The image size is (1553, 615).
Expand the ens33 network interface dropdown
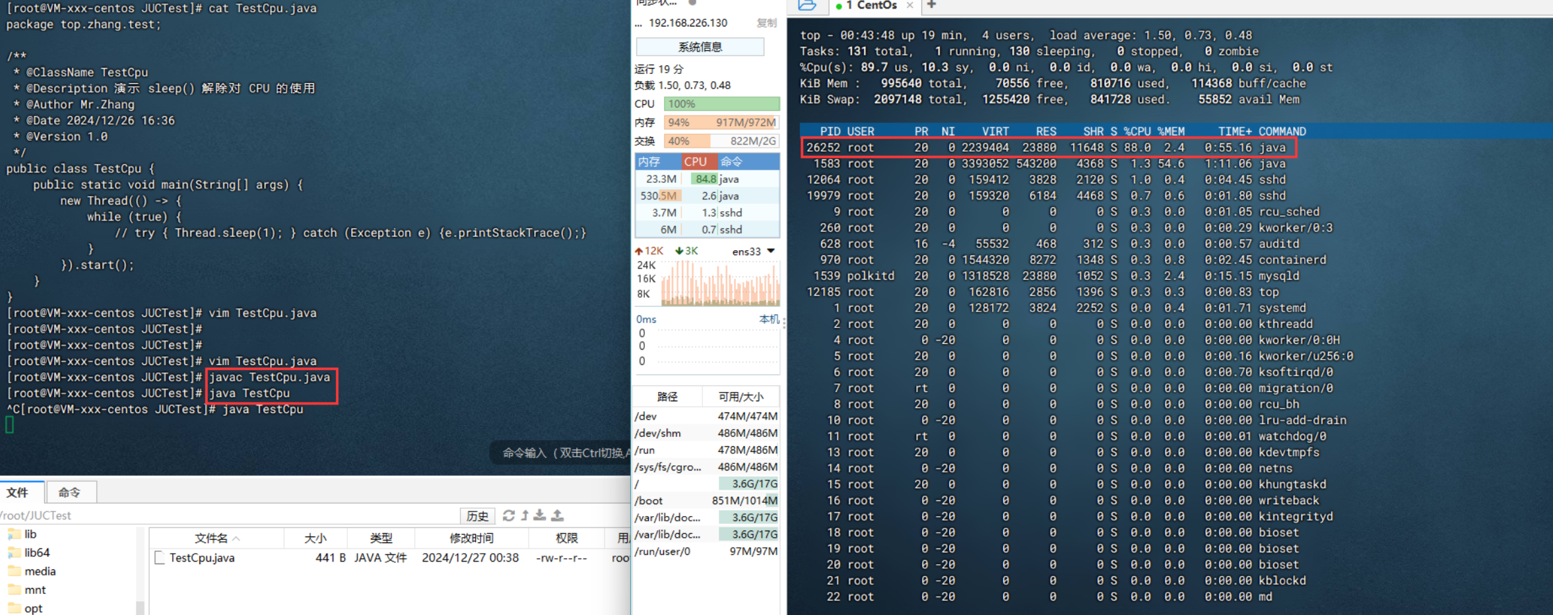pos(770,251)
